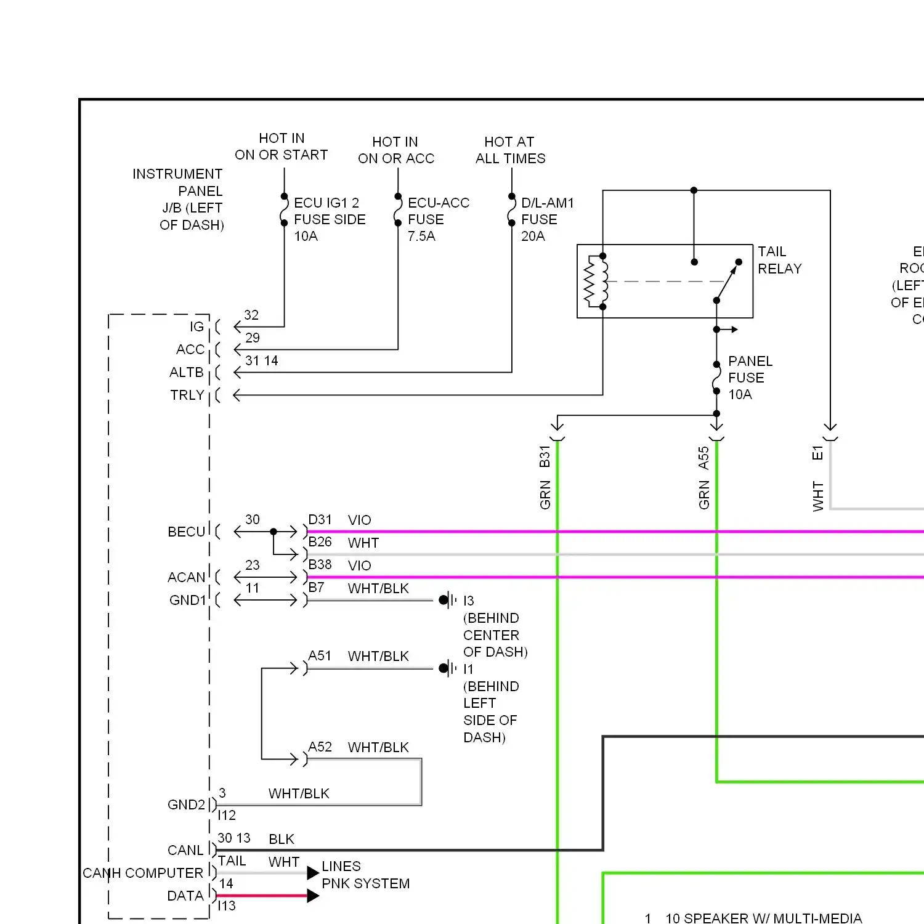Click the PANEL fuse symbol
This screenshot has width=924, height=924.
click(x=716, y=378)
